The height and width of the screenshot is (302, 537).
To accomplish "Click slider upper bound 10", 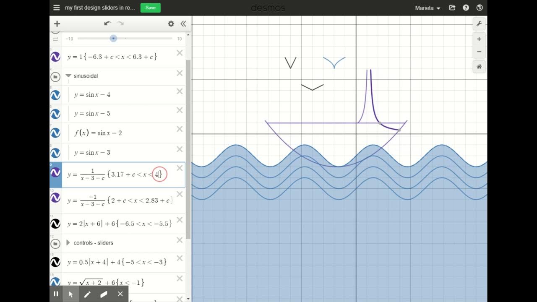I will (x=179, y=39).
